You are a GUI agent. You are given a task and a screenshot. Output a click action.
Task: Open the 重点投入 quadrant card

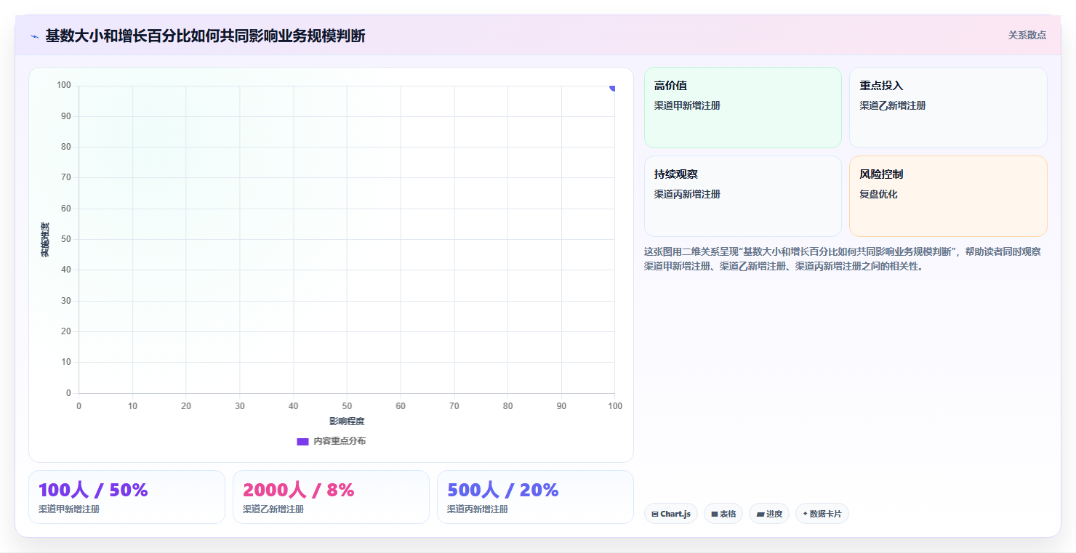tap(948, 108)
